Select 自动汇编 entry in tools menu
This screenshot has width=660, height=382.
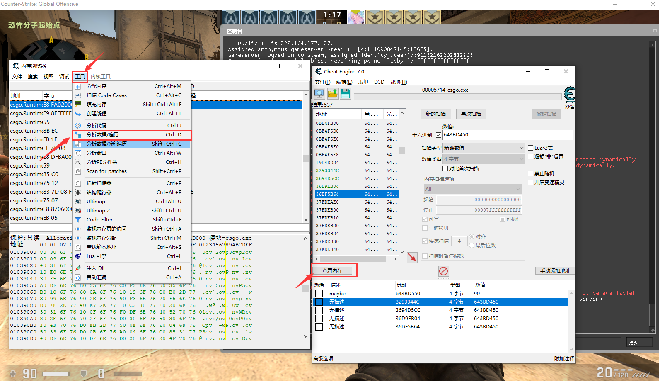[132, 277]
